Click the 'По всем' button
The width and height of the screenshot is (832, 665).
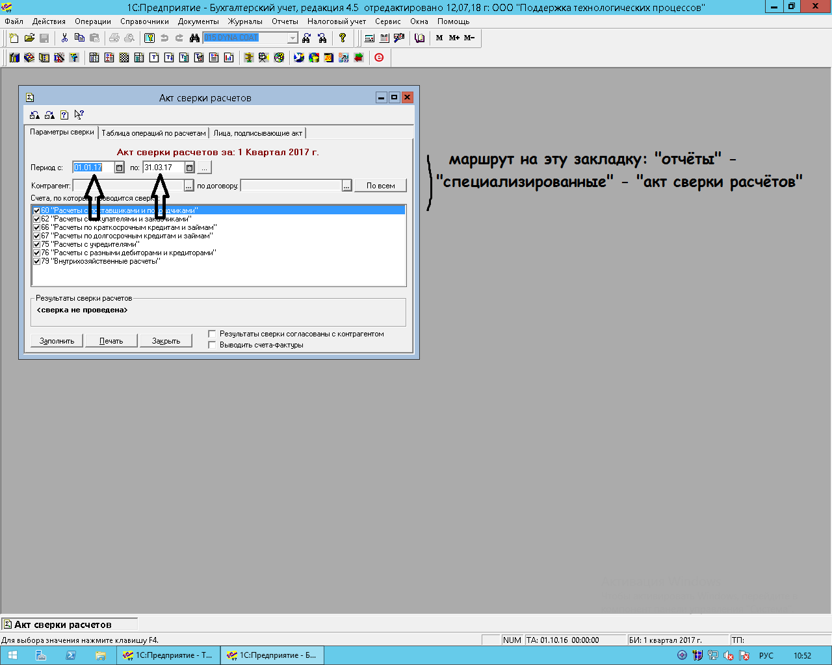[x=380, y=186]
